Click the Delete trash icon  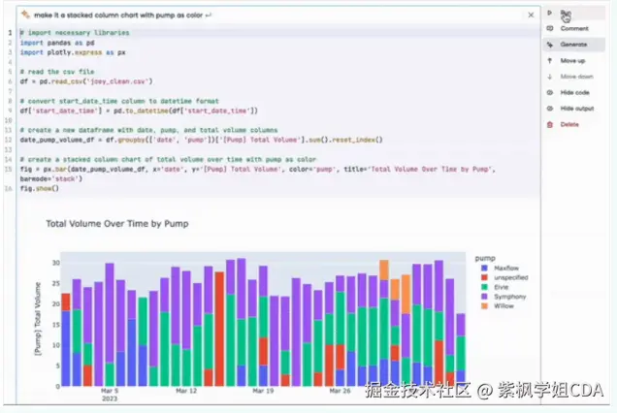pos(550,125)
